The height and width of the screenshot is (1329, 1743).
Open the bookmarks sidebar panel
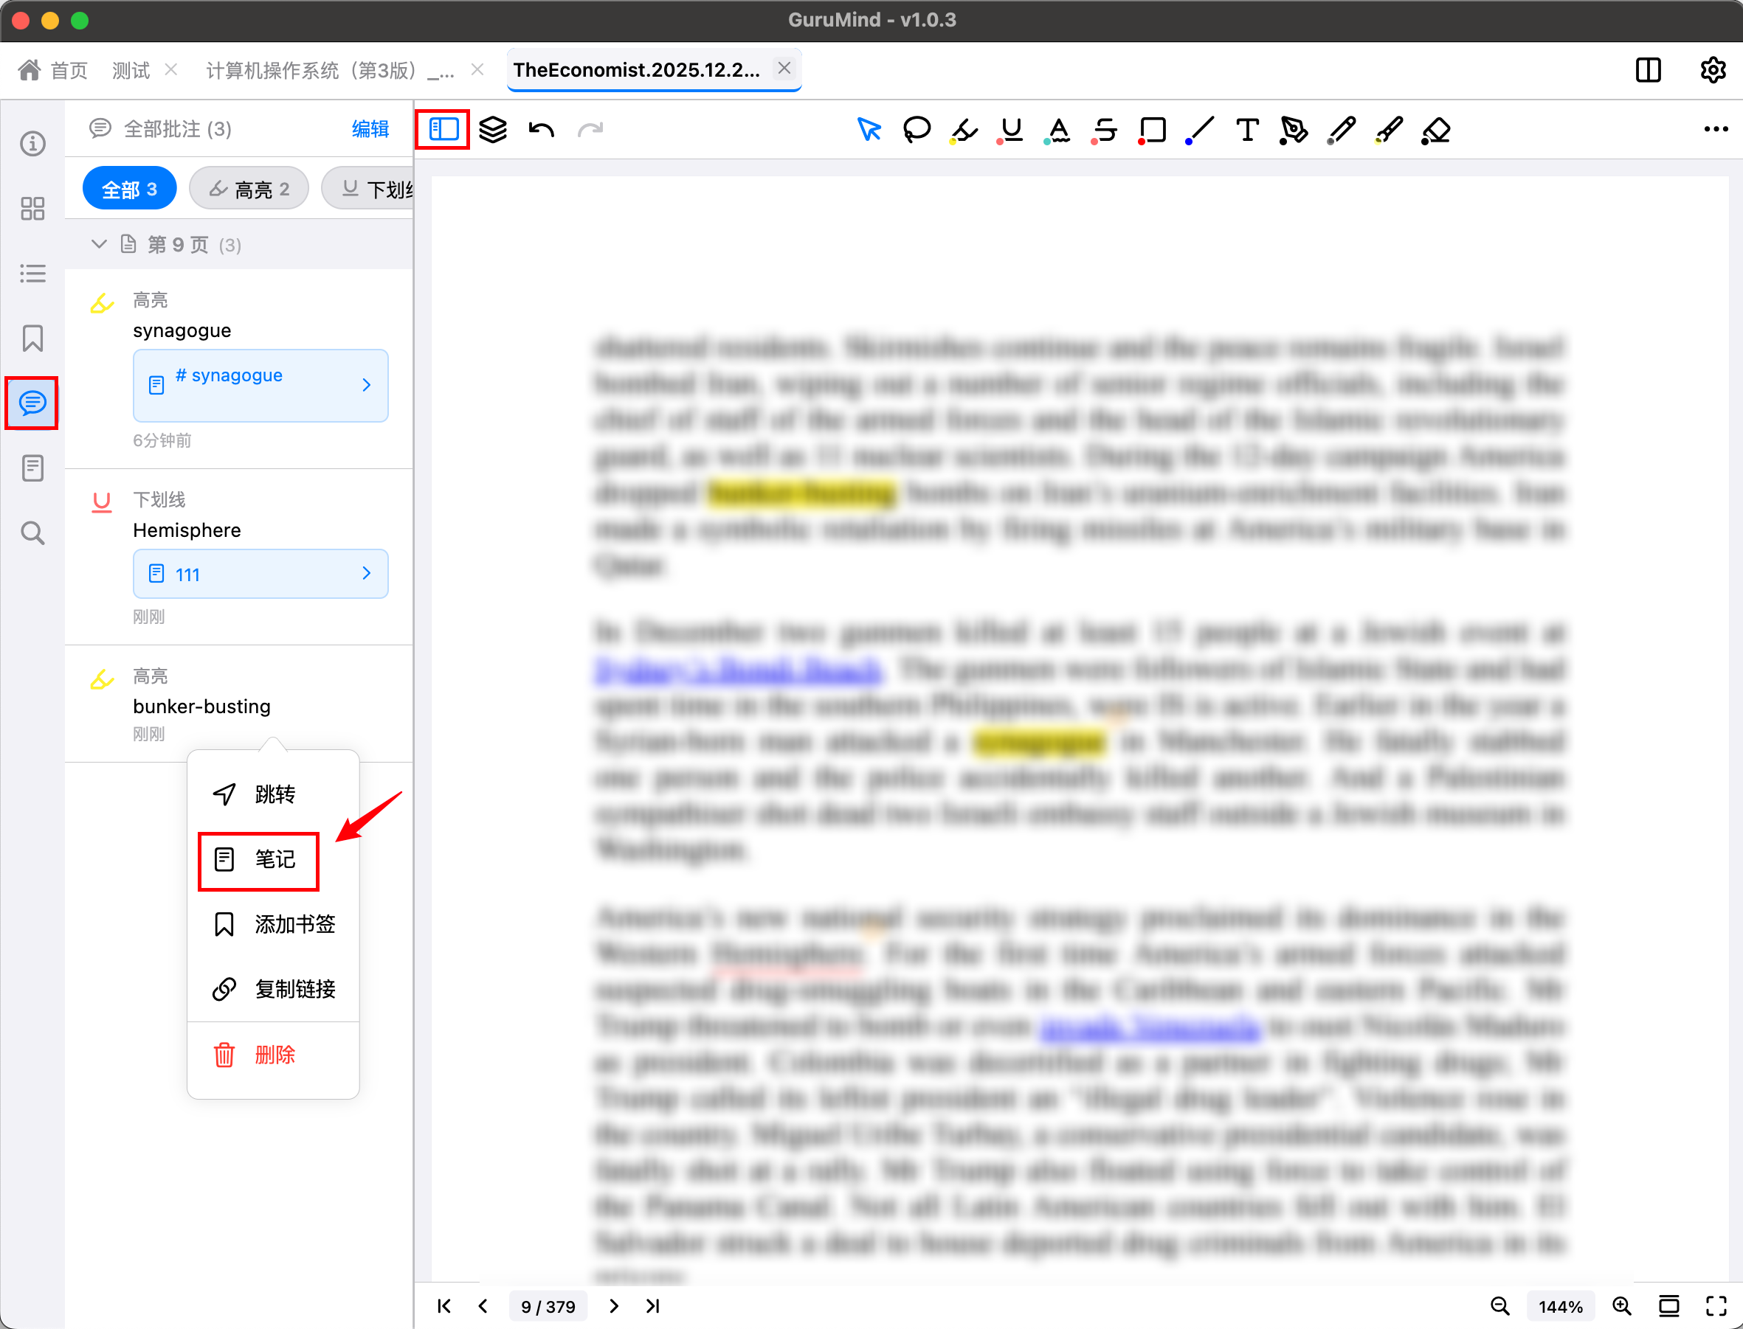32,339
